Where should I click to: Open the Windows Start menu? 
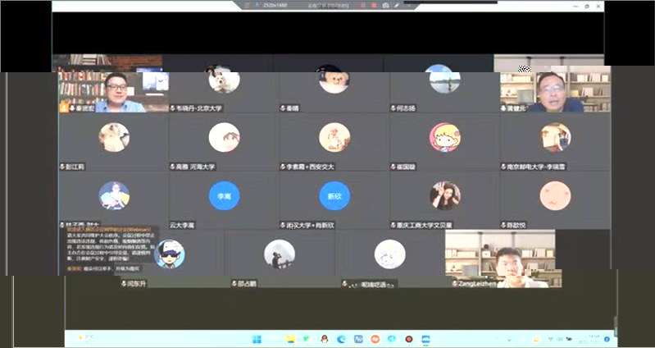coord(254,339)
